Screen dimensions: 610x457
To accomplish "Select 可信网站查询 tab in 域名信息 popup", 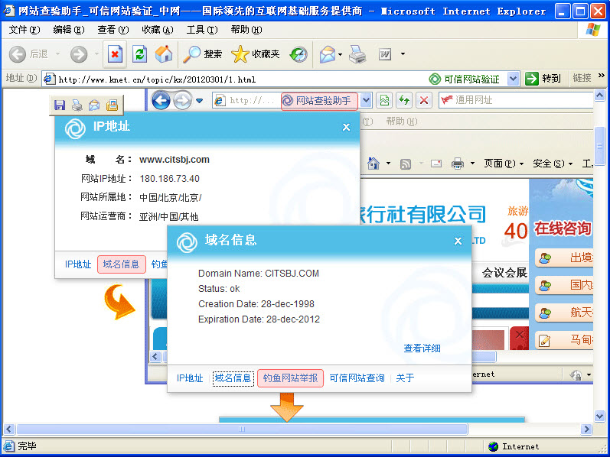I will (357, 378).
